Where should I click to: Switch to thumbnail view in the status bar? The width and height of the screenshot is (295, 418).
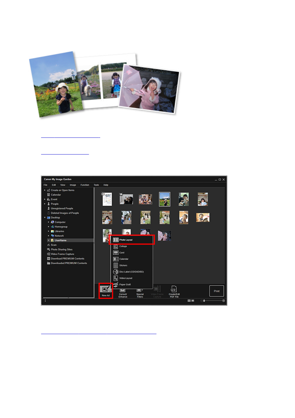pyautogui.click(x=189, y=301)
